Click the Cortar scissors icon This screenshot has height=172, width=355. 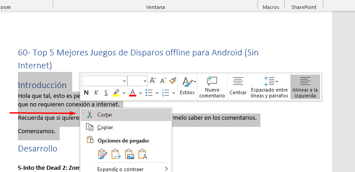pos(90,115)
